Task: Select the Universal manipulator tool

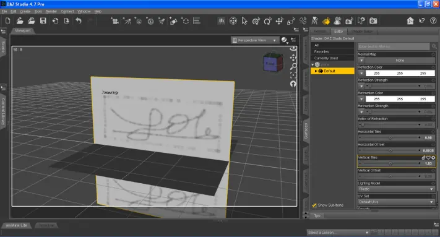Action: click(256, 21)
